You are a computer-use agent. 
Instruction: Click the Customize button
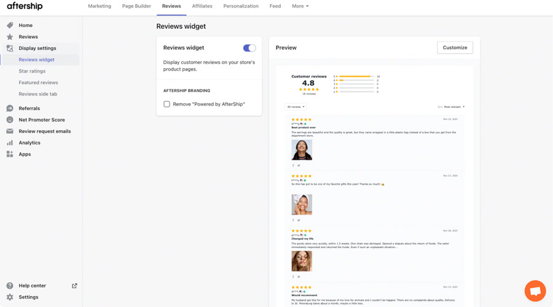(455, 47)
